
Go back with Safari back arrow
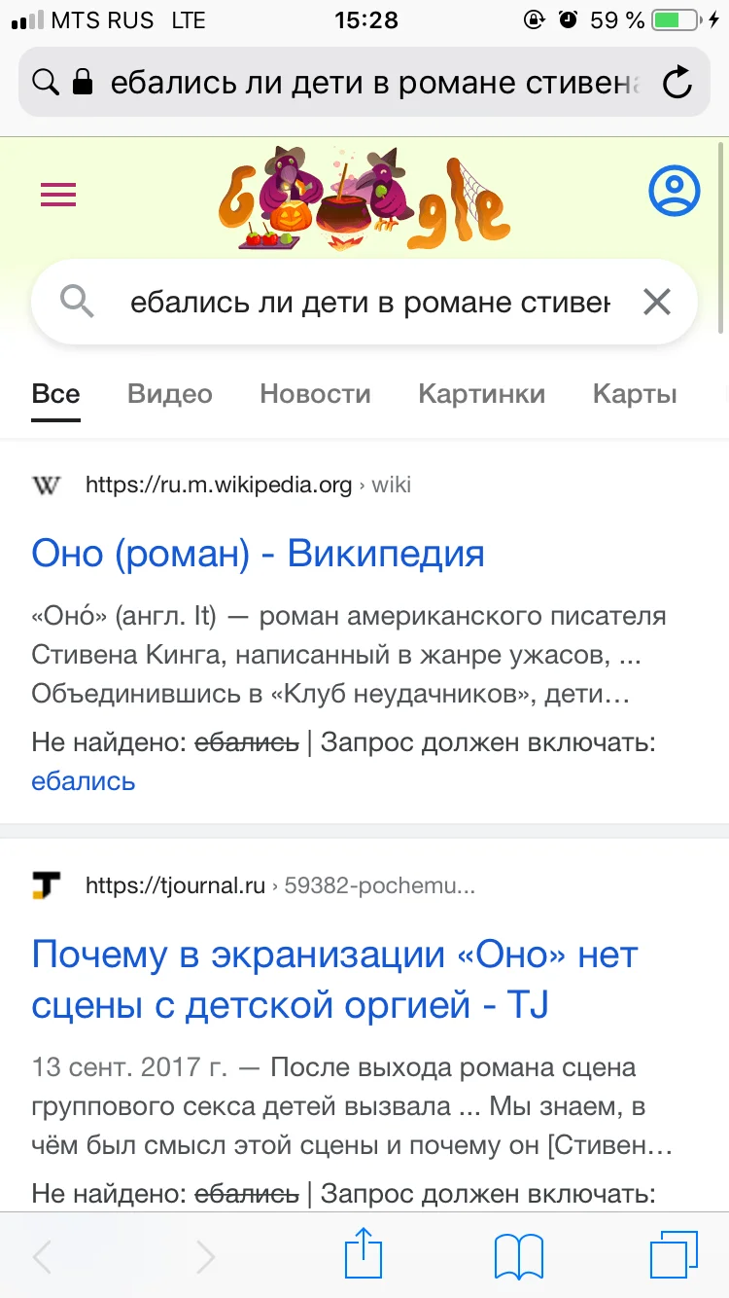click(x=42, y=1256)
